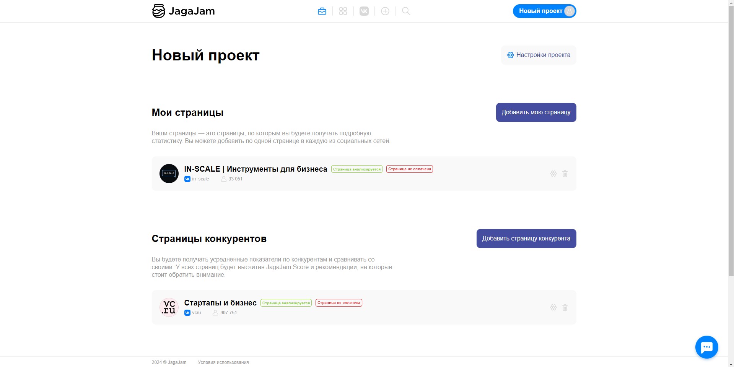Click the 907 751 subscriber count

coord(229,313)
